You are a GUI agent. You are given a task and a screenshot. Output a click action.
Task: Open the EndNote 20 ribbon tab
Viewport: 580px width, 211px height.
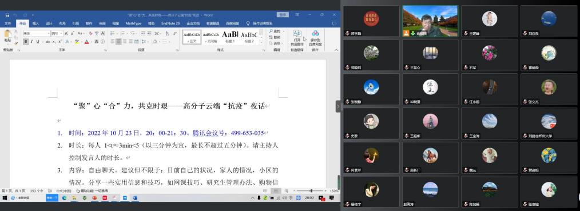point(170,23)
